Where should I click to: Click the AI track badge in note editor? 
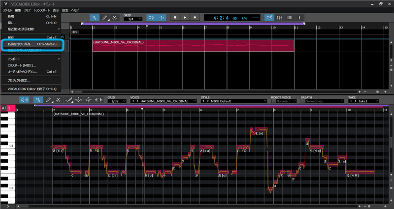(x=3, y=108)
